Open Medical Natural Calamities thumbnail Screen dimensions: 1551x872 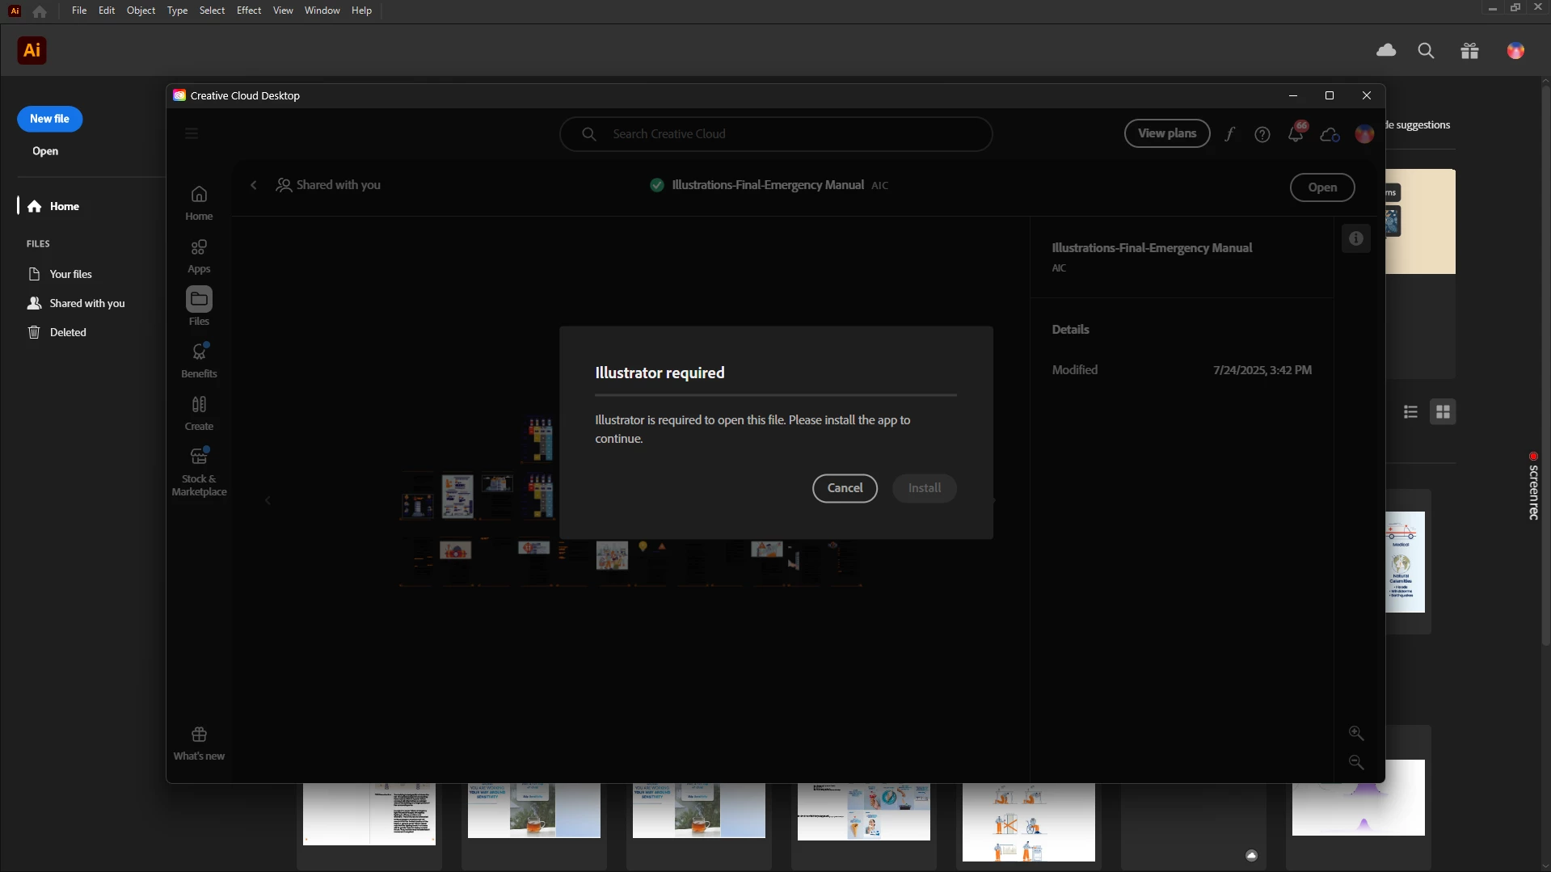click(1405, 562)
